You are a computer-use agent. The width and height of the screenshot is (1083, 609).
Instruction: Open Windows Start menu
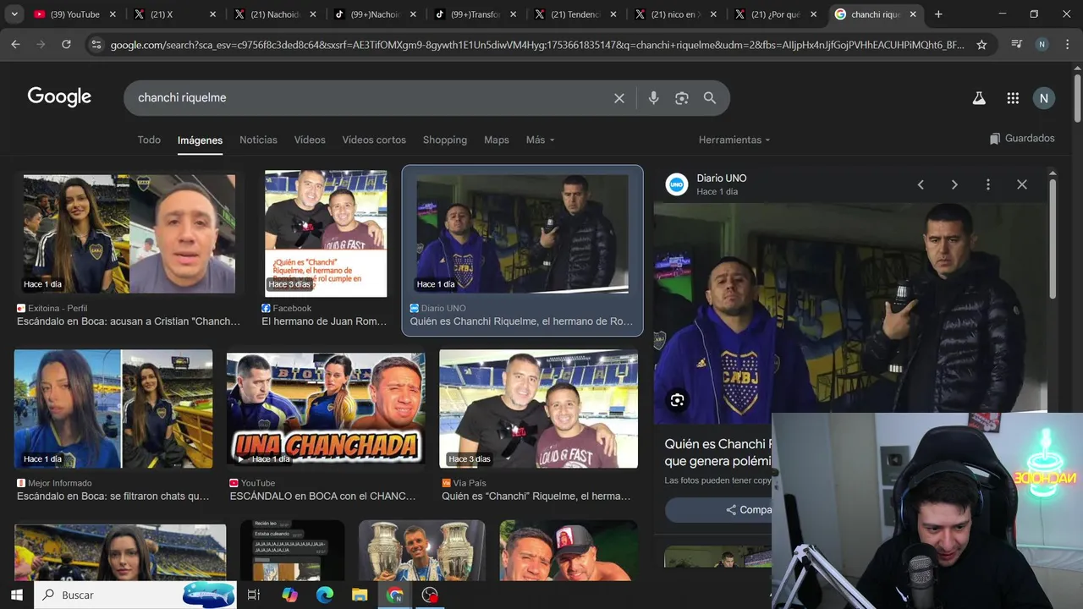tap(17, 595)
